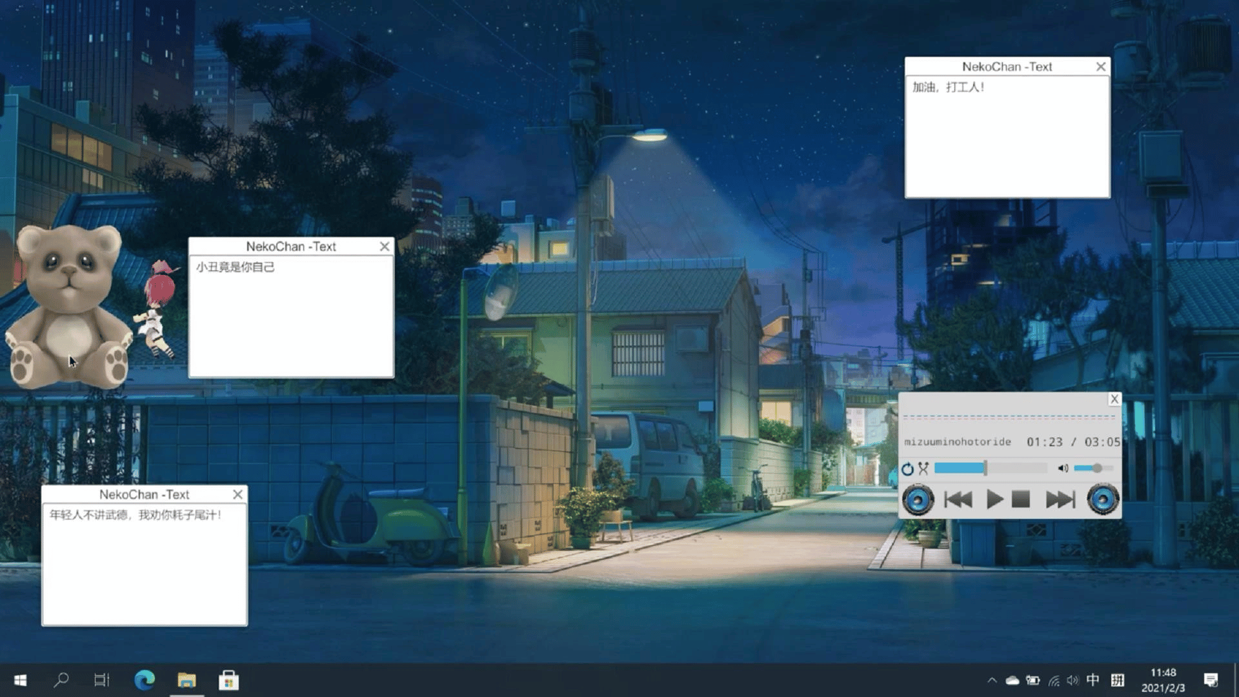The height and width of the screenshot is (697, 1239).
Task: Mute audio via the player's speaker icon
Action: (1063, 469)
